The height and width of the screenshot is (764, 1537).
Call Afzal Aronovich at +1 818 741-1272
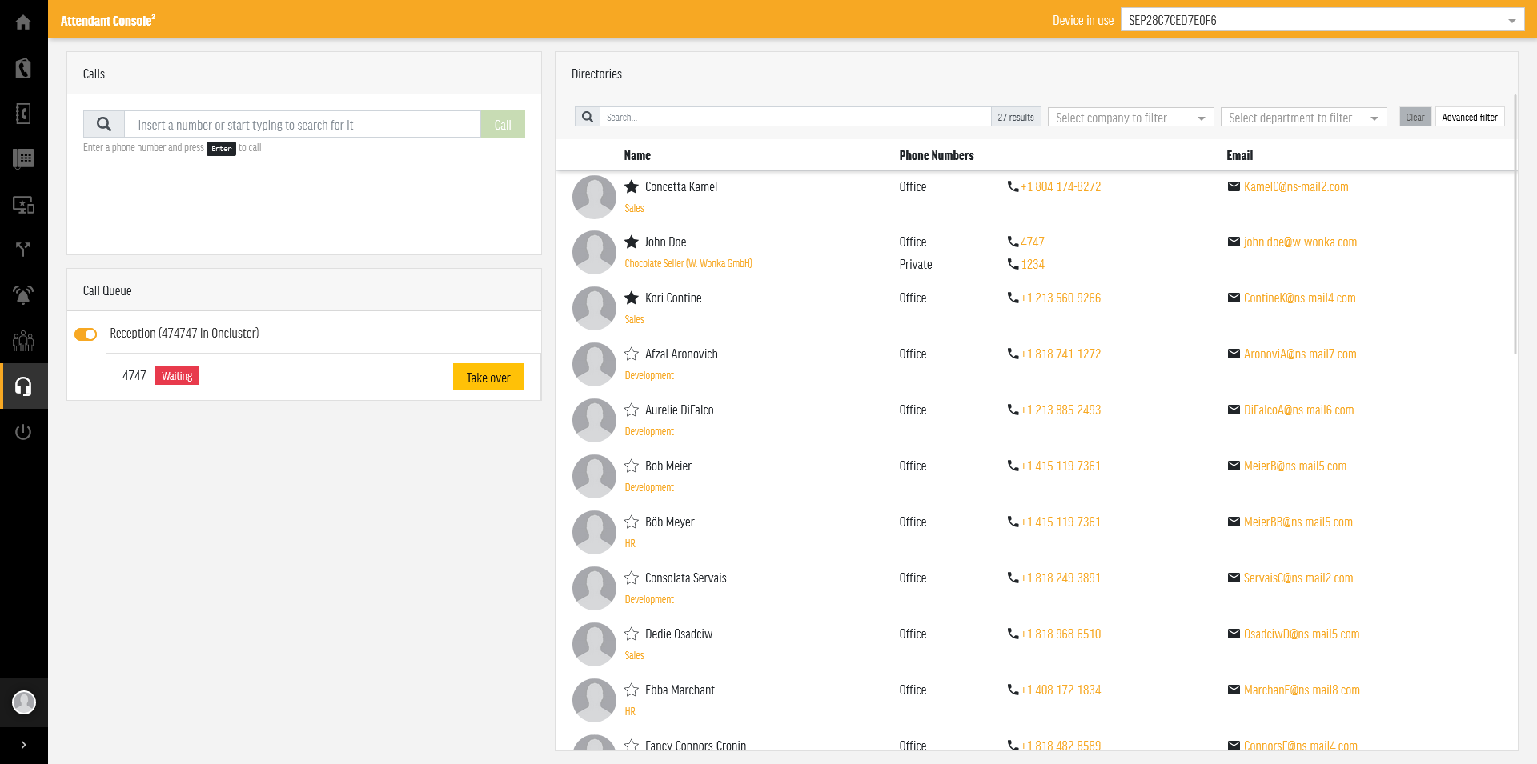(x=1061, y=354)
